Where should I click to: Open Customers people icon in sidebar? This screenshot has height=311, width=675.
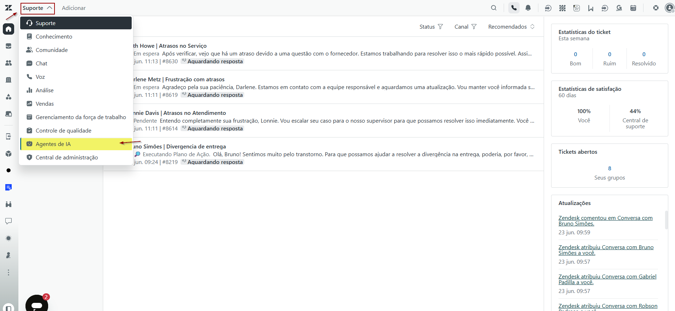[x=8, y=63]
